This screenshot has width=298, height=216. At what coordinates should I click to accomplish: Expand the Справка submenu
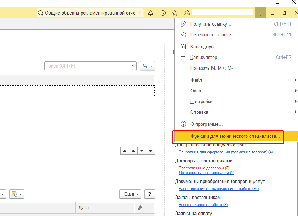pyautogui.click(x=236, y=112)
